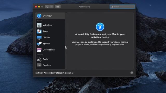Open help with the question mark button
This screenshot has width=166, height=93.
click(132, 73)
